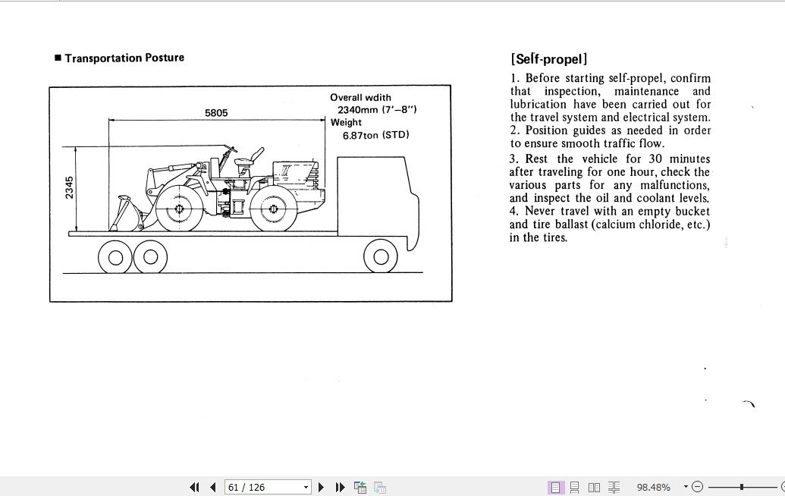Click the 5805 length dimension label

pyautogui.click(x=216, y=112)
